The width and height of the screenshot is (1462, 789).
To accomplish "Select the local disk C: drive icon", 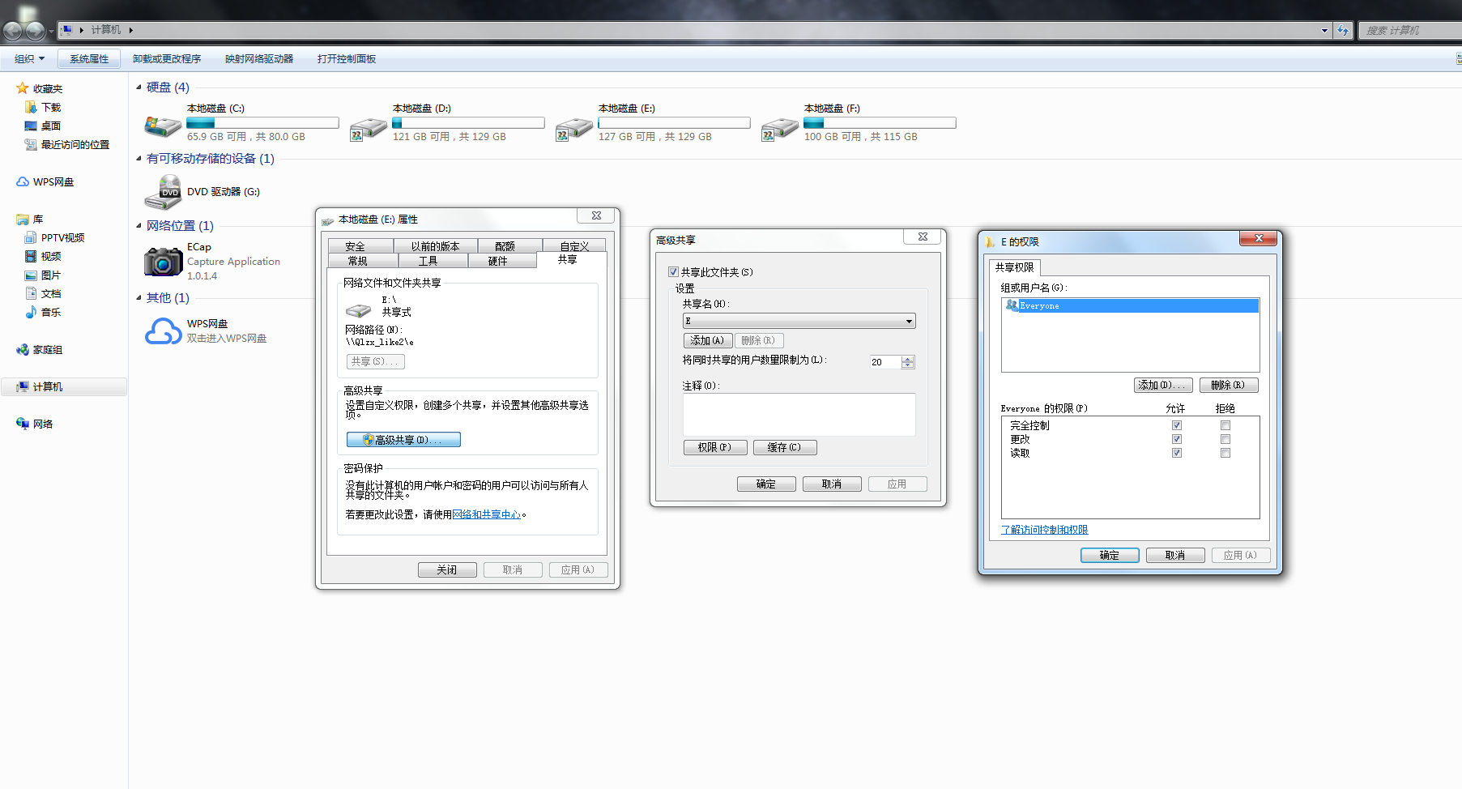I will (163, 126).
